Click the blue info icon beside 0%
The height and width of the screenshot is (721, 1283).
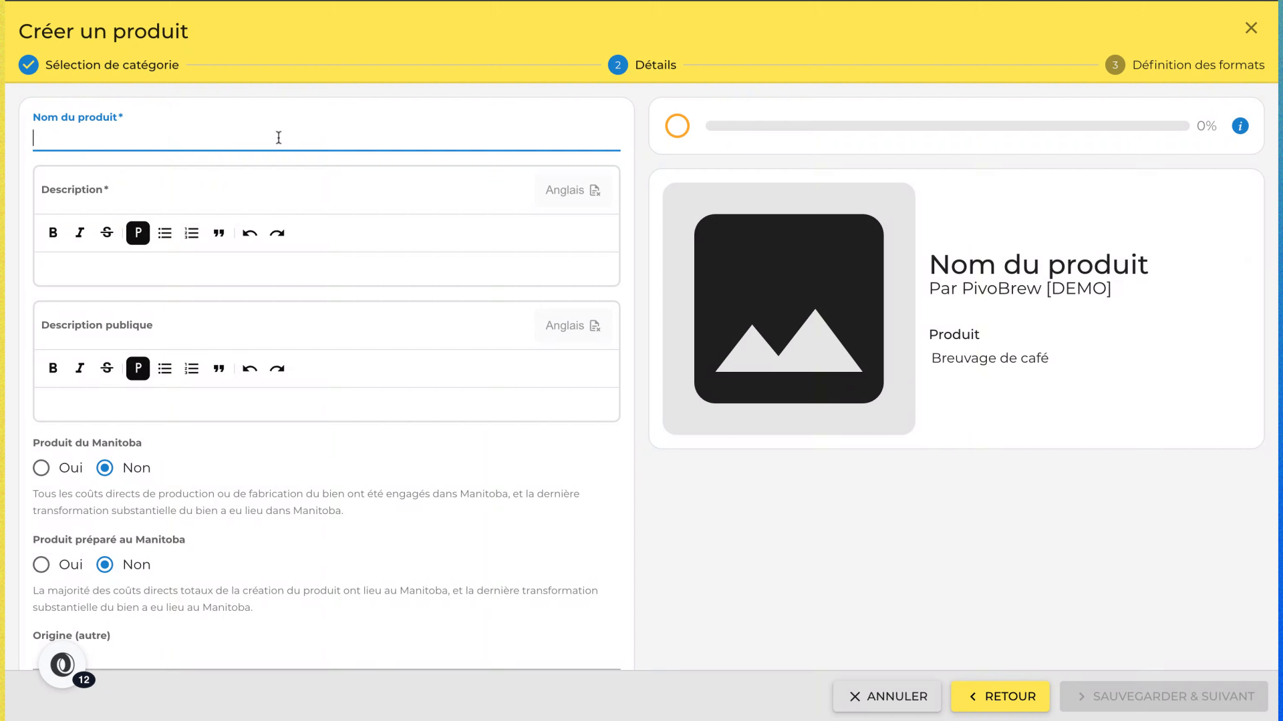[1240, 126]
